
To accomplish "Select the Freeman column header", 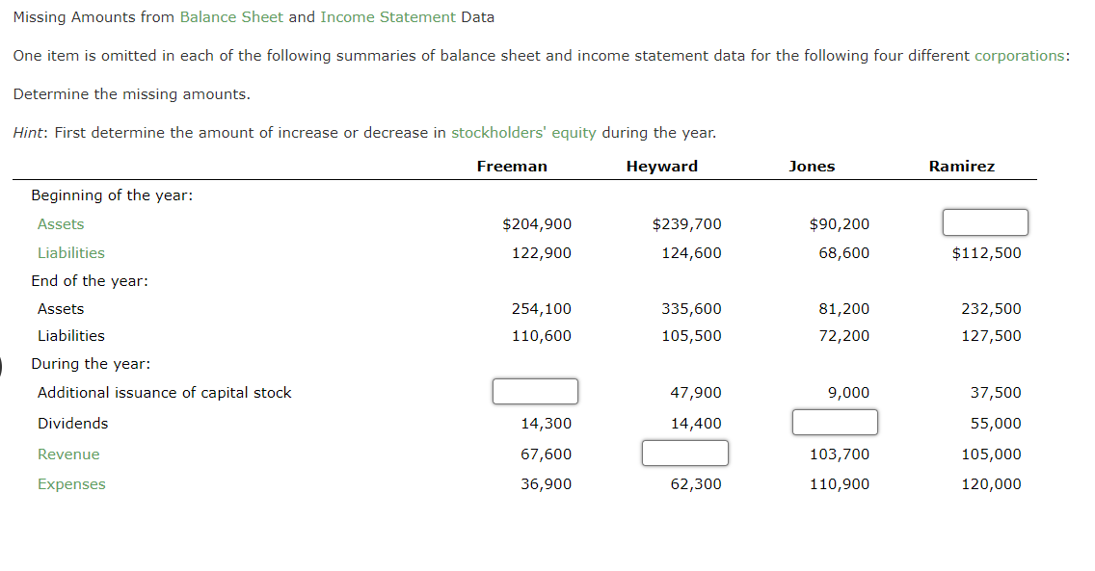I will 512,166.
